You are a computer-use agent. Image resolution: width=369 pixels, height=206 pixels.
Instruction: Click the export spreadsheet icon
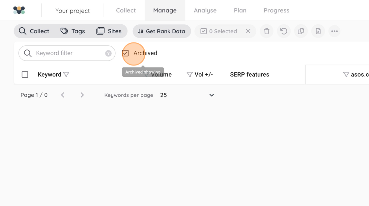(318, 31)
